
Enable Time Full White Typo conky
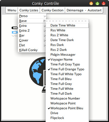coord(67,74)
